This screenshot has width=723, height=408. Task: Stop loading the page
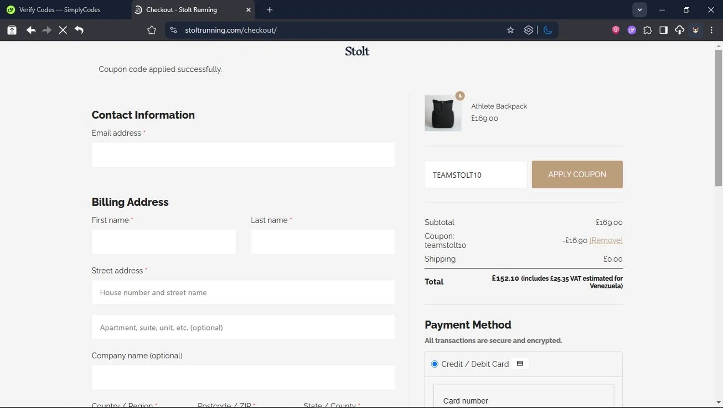coord(63,30)
